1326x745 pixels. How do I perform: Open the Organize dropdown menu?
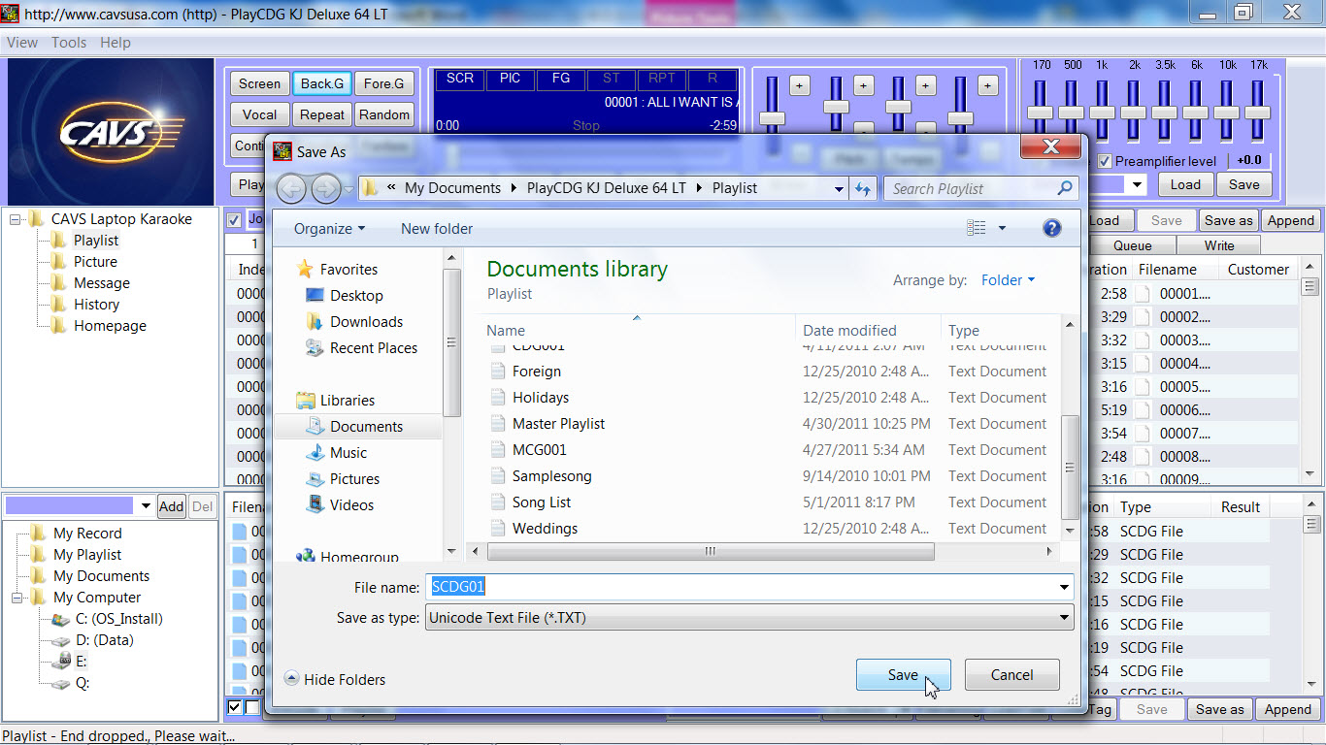[330, 229]
